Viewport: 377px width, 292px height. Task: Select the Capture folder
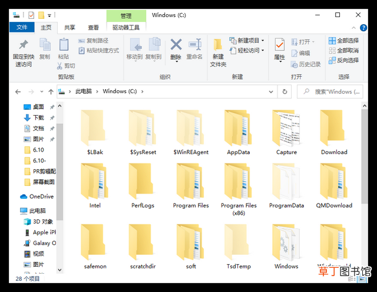point(286,132)
